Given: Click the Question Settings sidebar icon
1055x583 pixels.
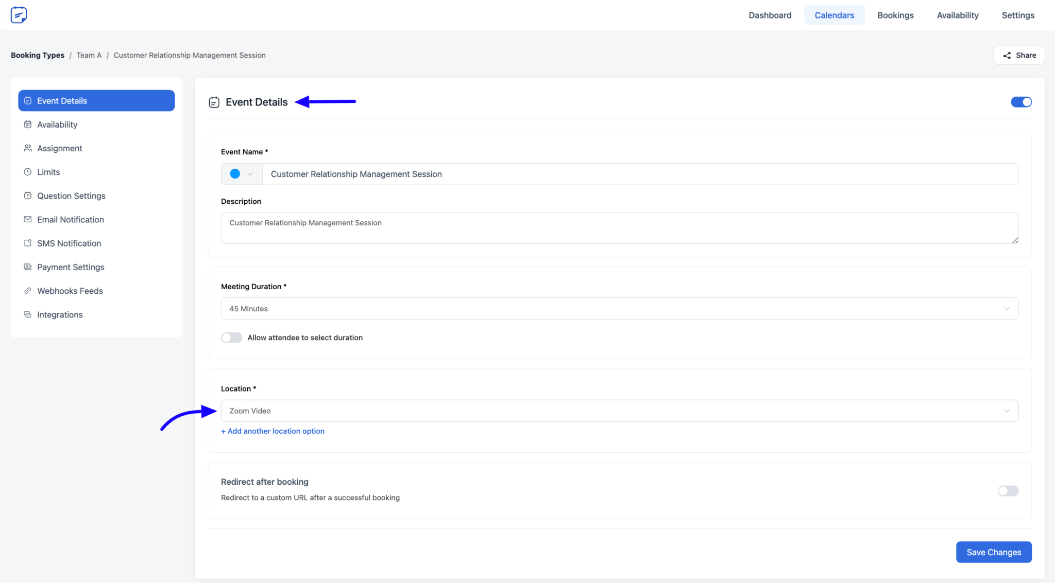Looking at the screenshot, I should pyautogui.click(x=28, y=196).
